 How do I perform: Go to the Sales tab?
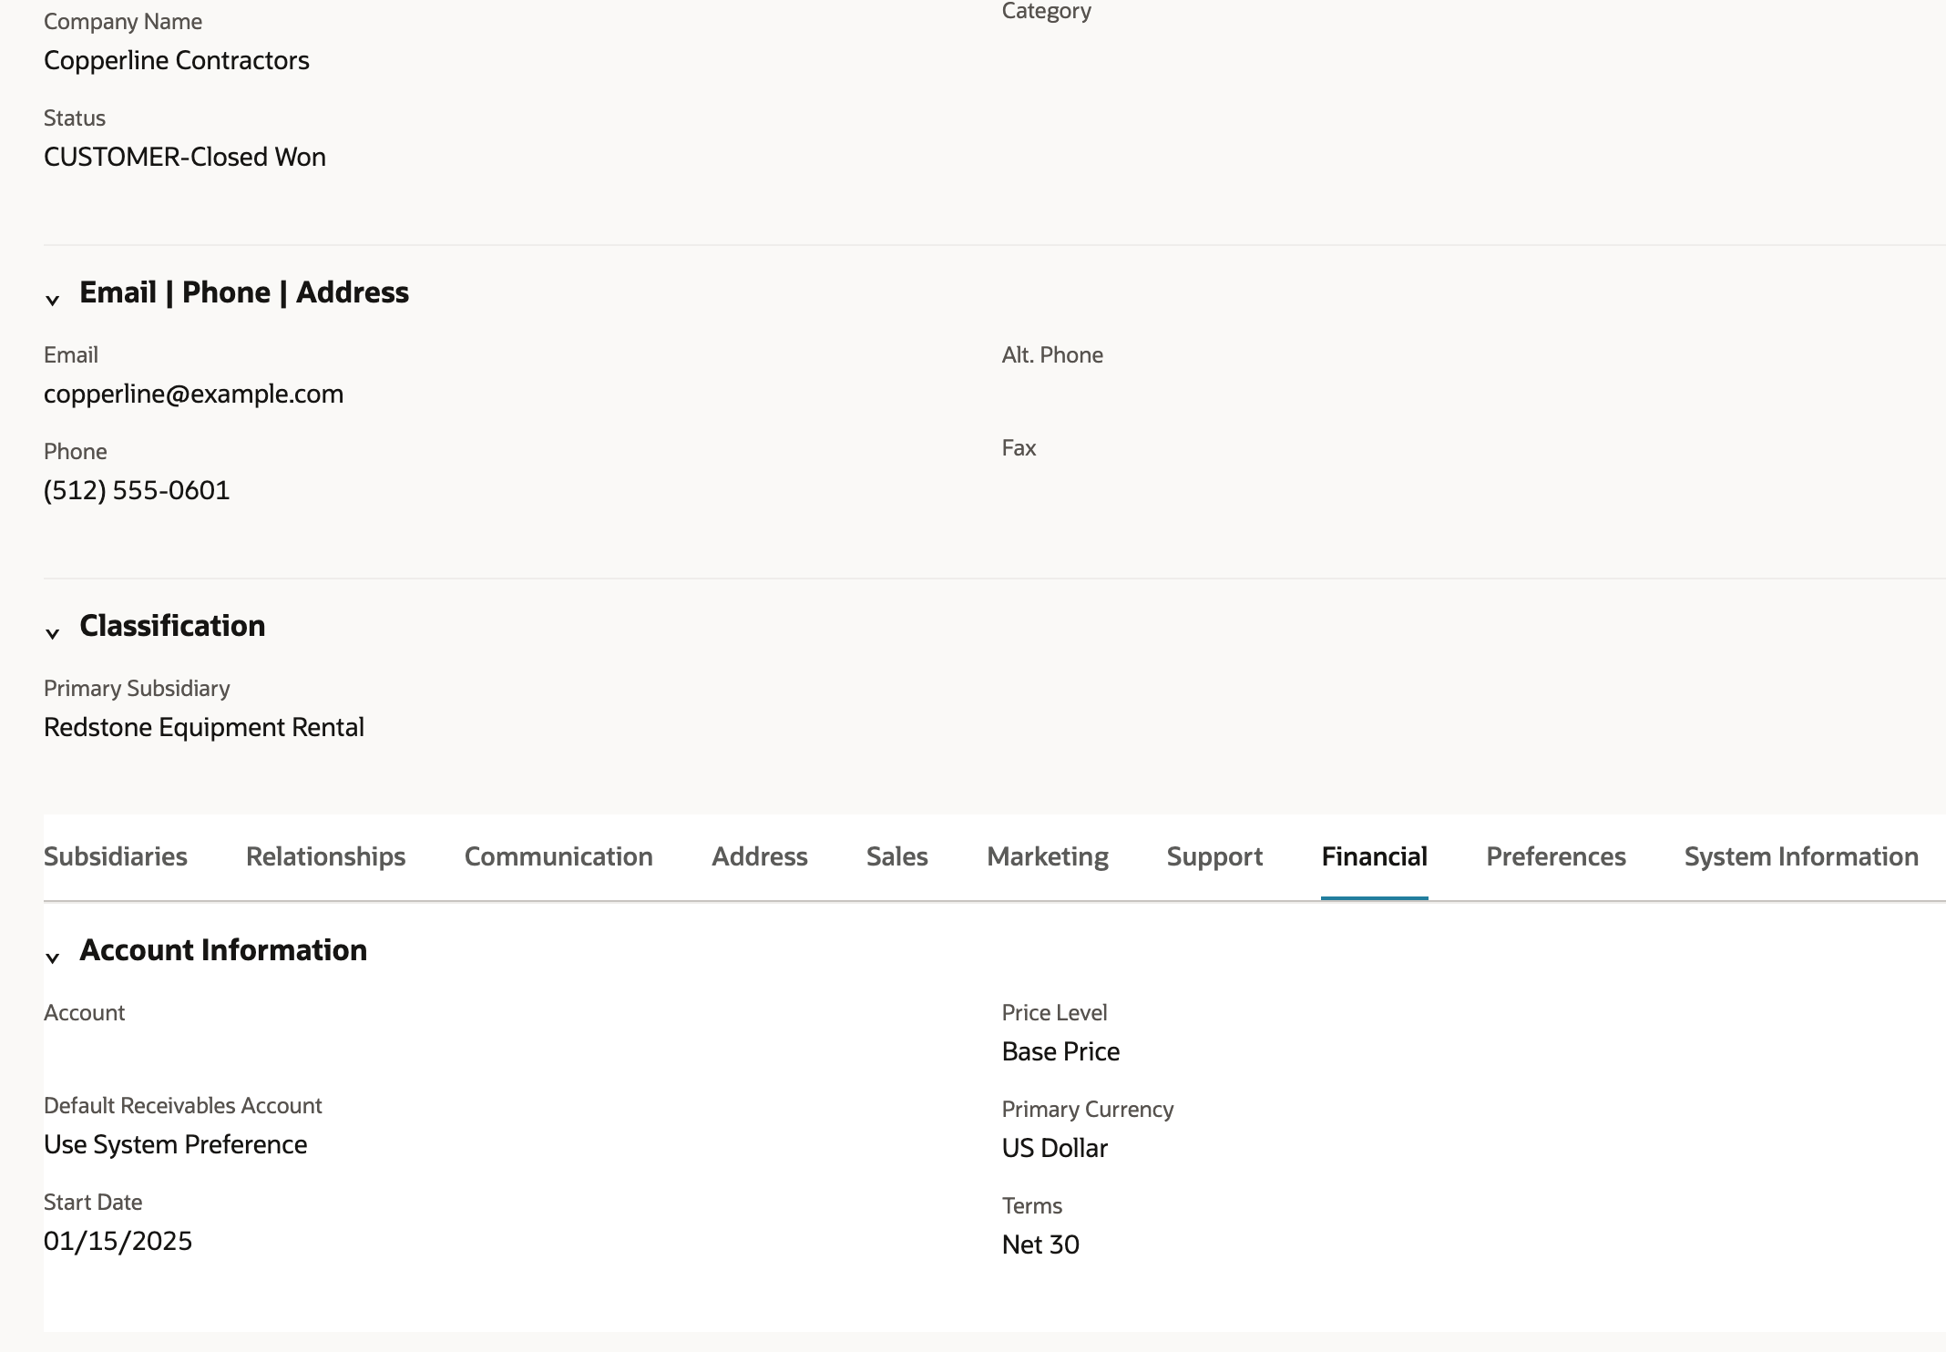[x=897, y=856]
